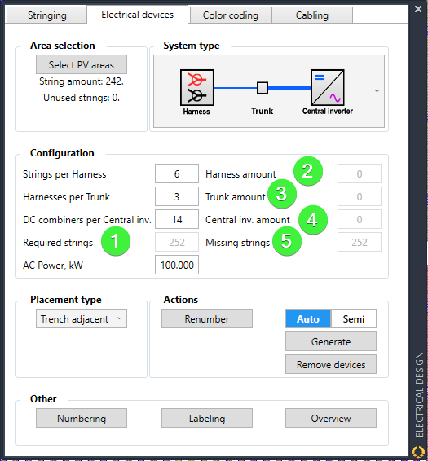Click green marker number 2

point(308,171)
